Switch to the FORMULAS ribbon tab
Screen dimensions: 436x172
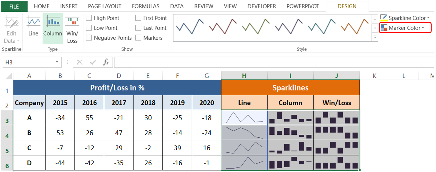[x=145, y=6]
